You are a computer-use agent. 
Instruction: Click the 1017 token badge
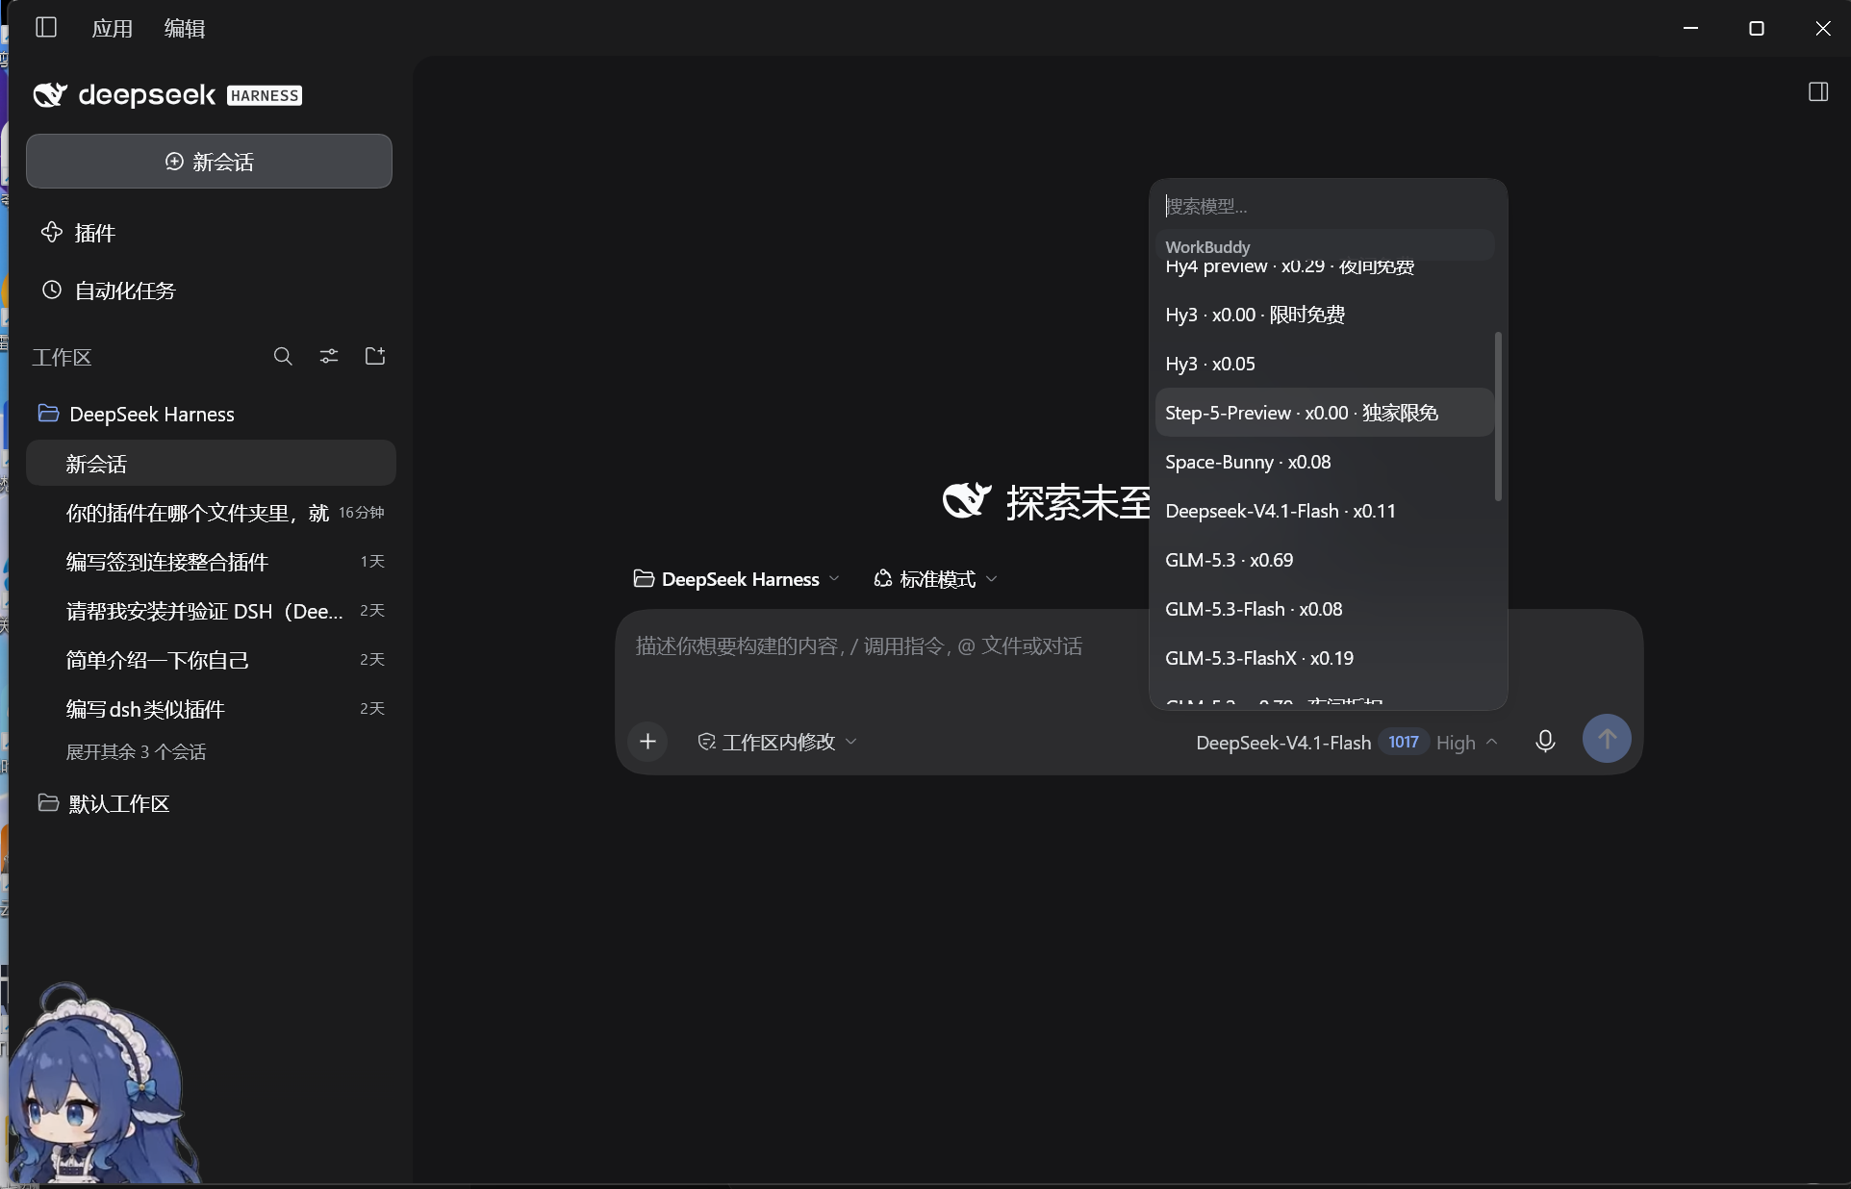point(1403,743)
